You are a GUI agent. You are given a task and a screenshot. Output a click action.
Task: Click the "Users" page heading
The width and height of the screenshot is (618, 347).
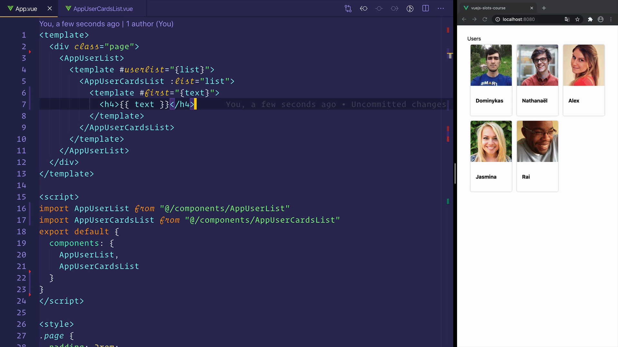[474, 39]
